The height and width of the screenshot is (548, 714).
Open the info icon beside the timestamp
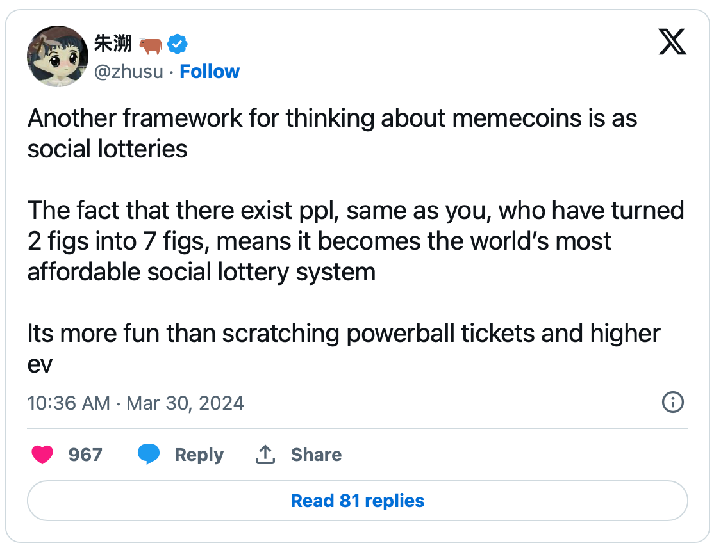pos(673,403)
